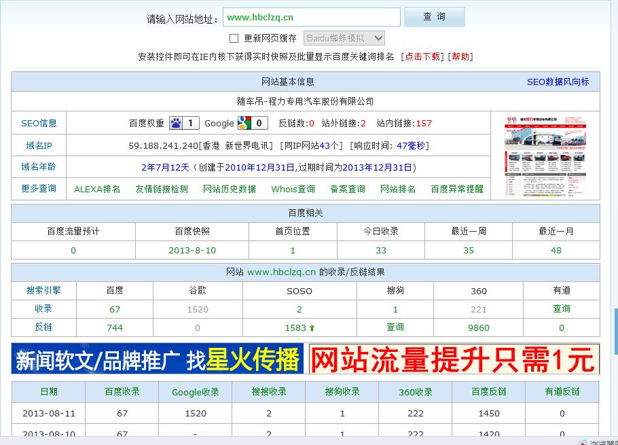Screen dimensions: 618x445
Task: Focus the website address input field
Action: pyautogui.click(x=311, y=18)
